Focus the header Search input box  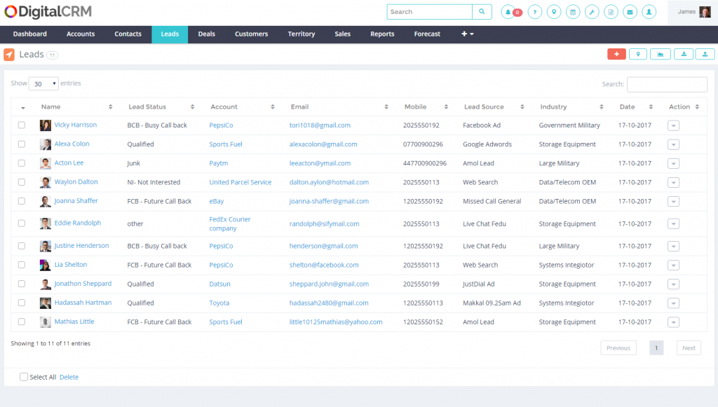coord(430,12)
